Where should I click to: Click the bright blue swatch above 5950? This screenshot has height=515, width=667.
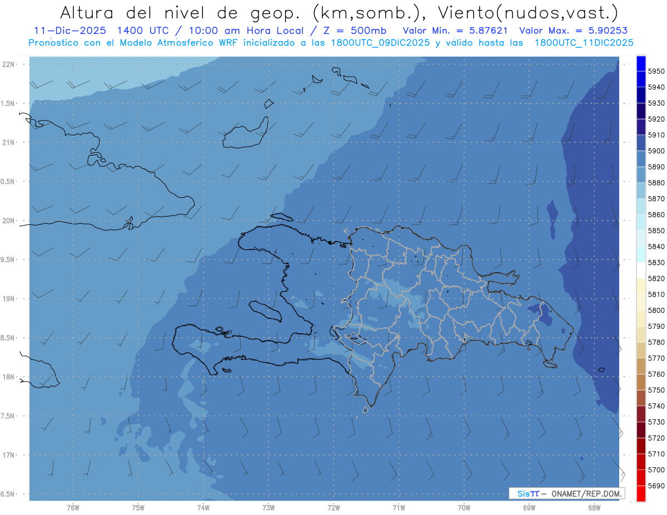pos(641,63)
